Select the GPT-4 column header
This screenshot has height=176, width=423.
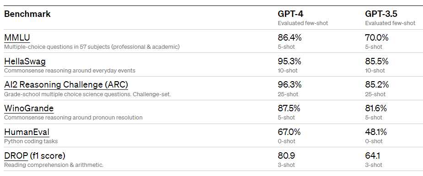coord(290,14)
